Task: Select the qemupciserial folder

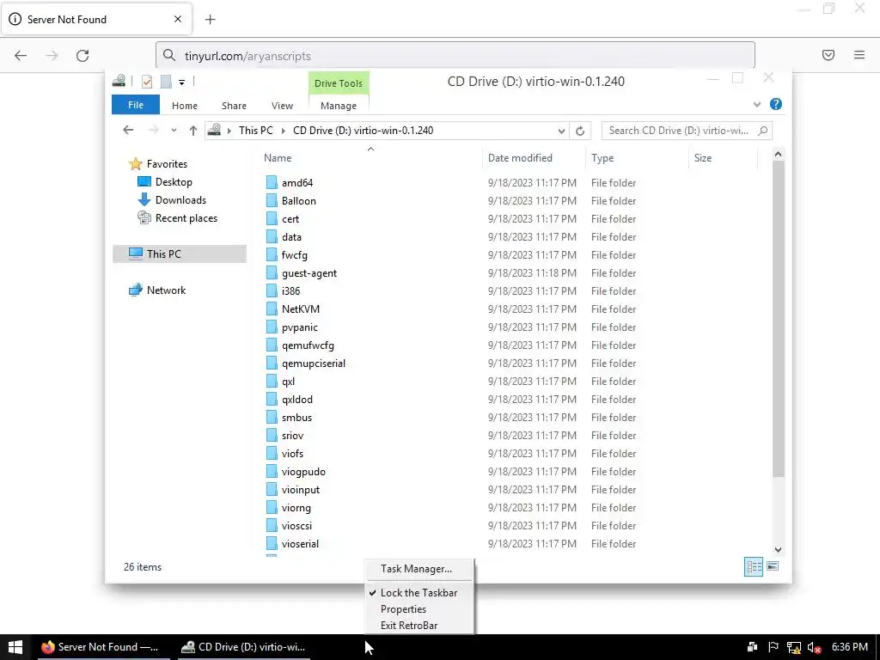Action: point(313,364)
